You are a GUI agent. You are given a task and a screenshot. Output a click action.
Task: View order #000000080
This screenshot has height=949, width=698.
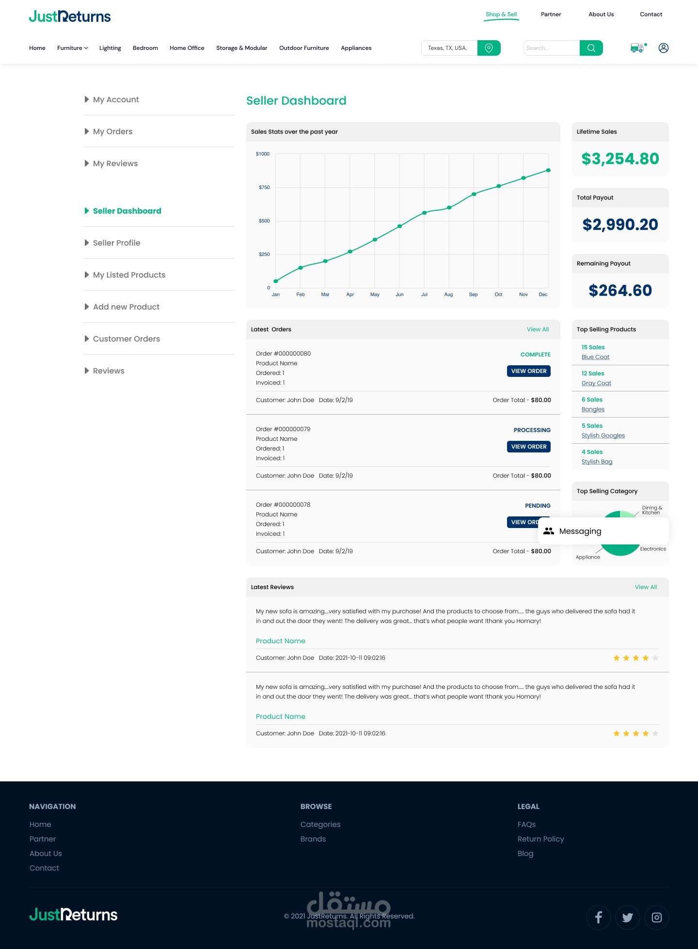point(529,371)
